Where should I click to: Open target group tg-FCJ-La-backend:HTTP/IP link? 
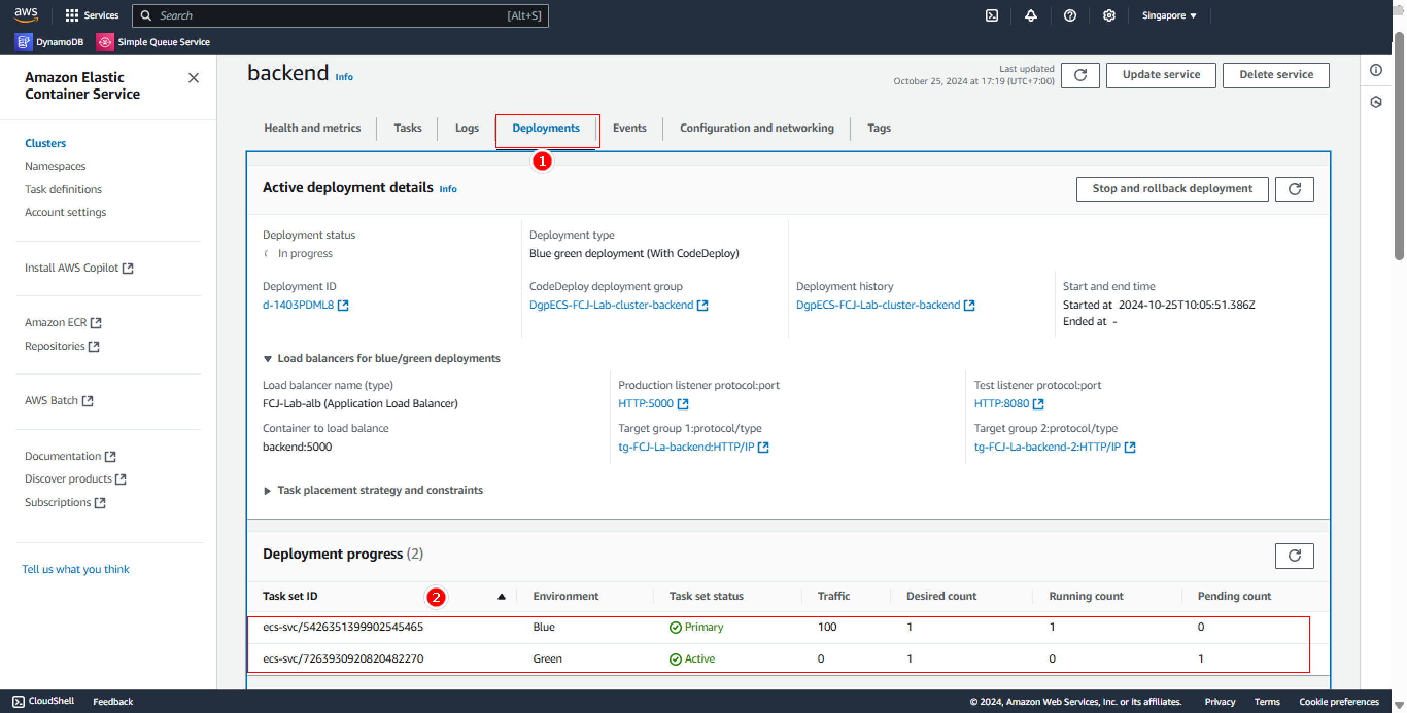pos(693,447)
